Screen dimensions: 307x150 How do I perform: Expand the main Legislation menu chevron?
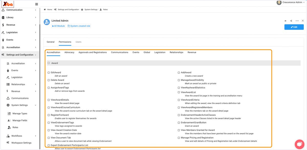(x=36, y=32)
